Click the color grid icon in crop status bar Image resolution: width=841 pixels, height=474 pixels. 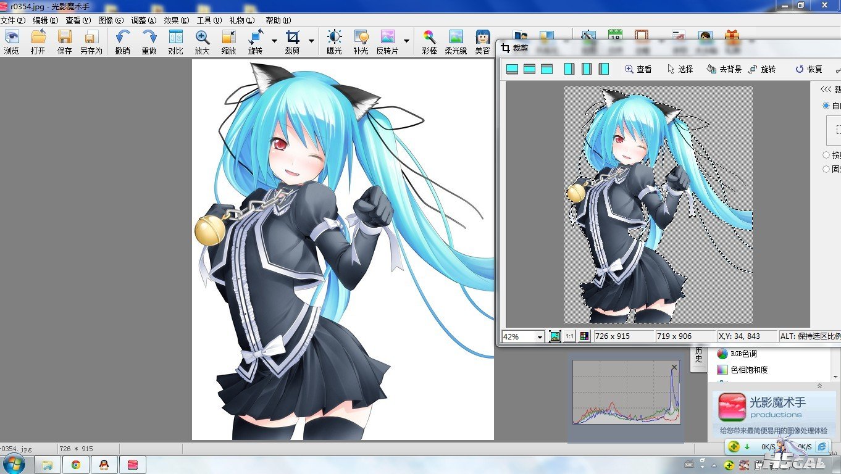(x=584, y=336)
